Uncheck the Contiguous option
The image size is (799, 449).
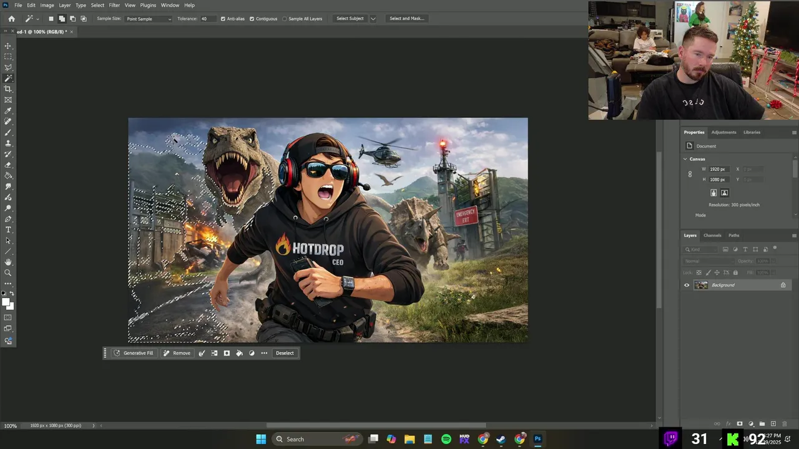coord(252,19)
